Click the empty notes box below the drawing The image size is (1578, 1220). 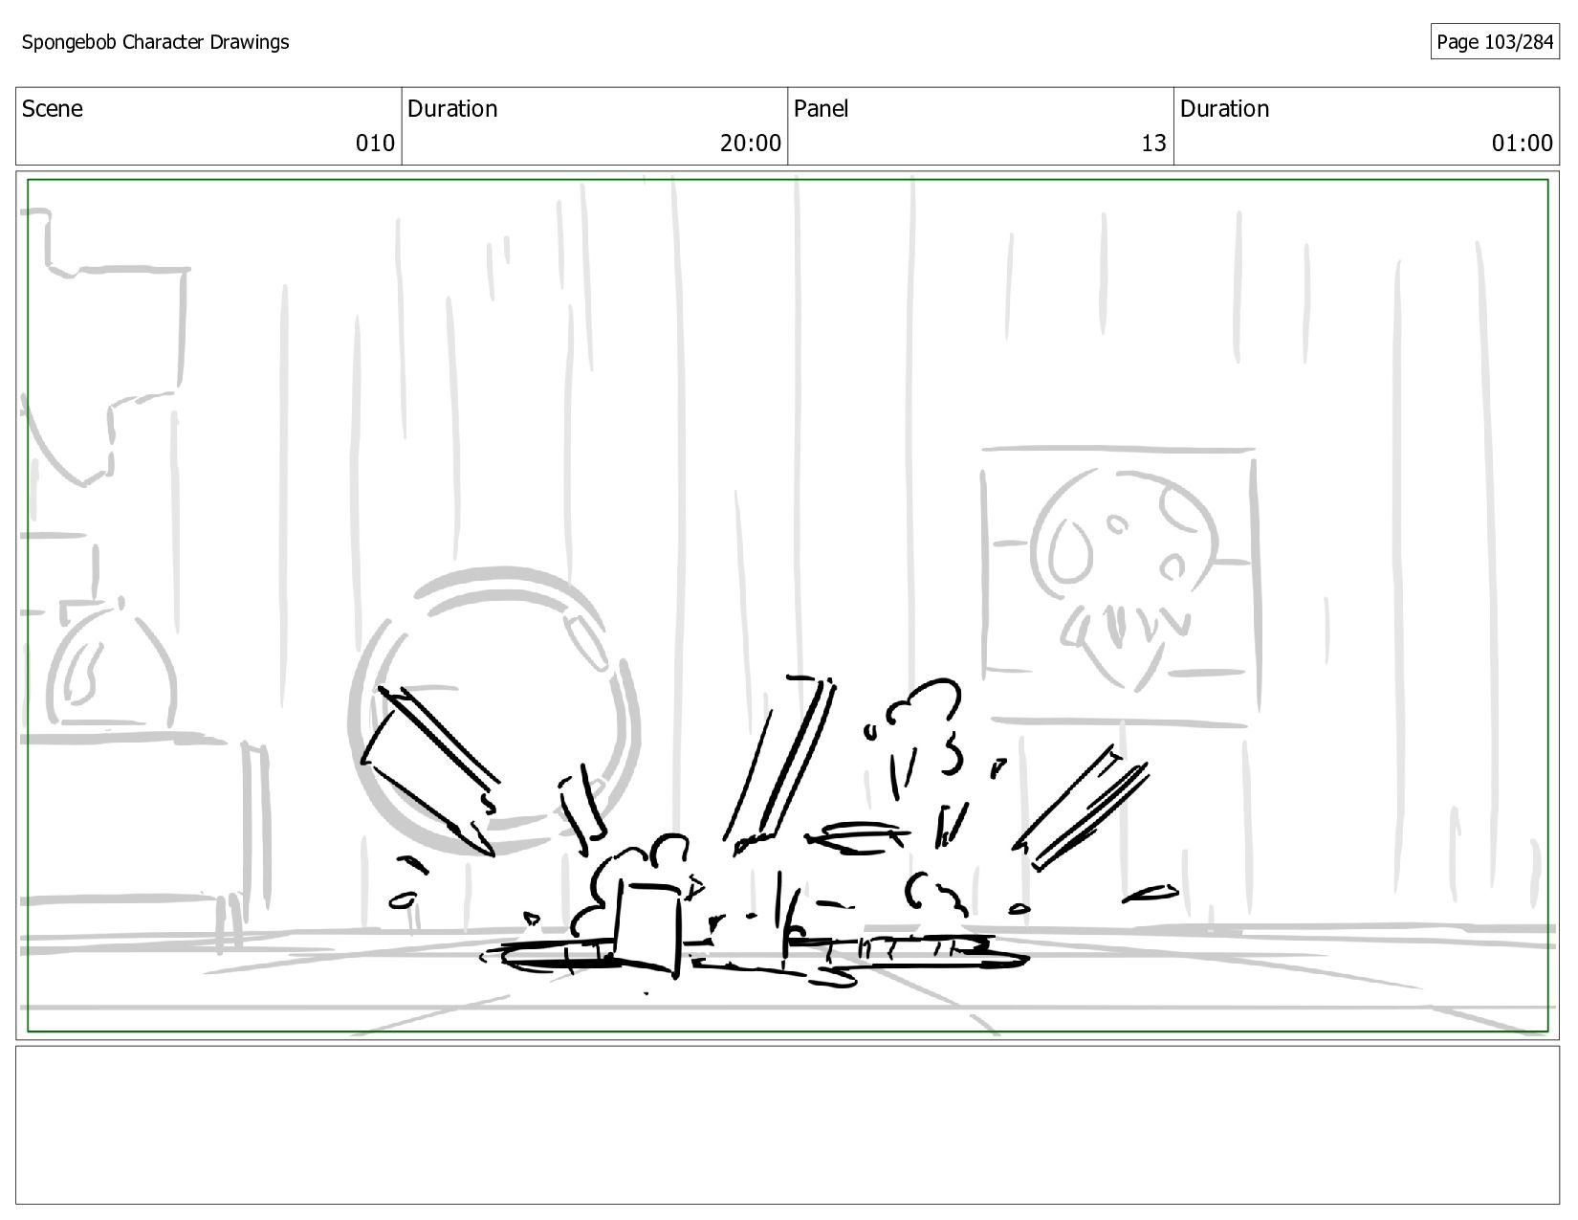pyautogui.click(x=787, y=1125)
